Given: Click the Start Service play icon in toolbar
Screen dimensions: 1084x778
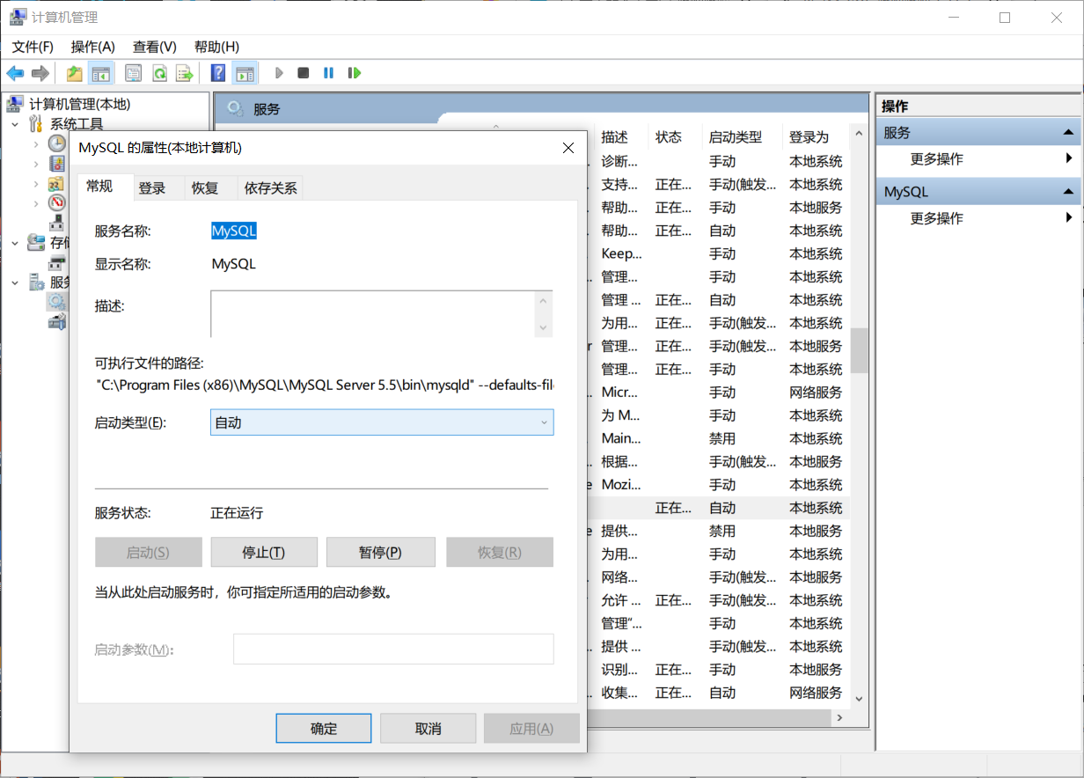Looking at the screenshot, I should (279, 73).
